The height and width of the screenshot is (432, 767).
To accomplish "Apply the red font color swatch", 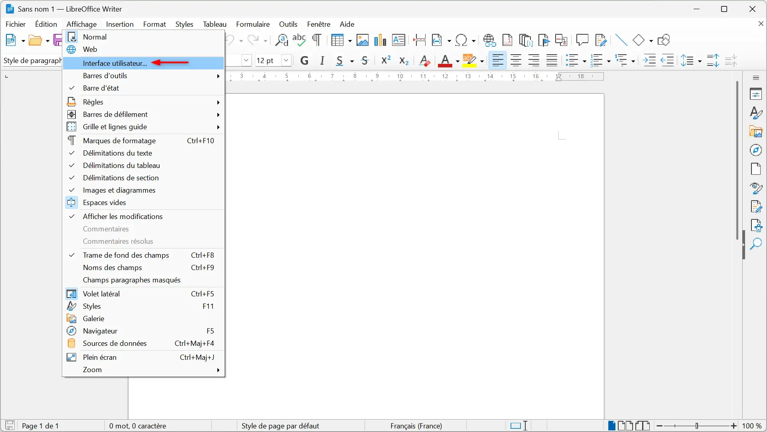I will click(x=445, y=61).
